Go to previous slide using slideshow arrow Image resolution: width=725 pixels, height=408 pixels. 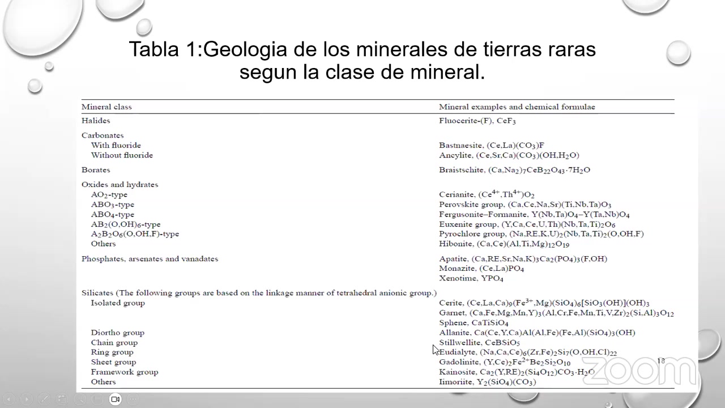pyautogui.click(x=9, y=399)
